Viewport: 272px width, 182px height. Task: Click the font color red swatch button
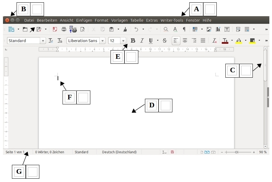pyautogui.click(x=225, y=41)
